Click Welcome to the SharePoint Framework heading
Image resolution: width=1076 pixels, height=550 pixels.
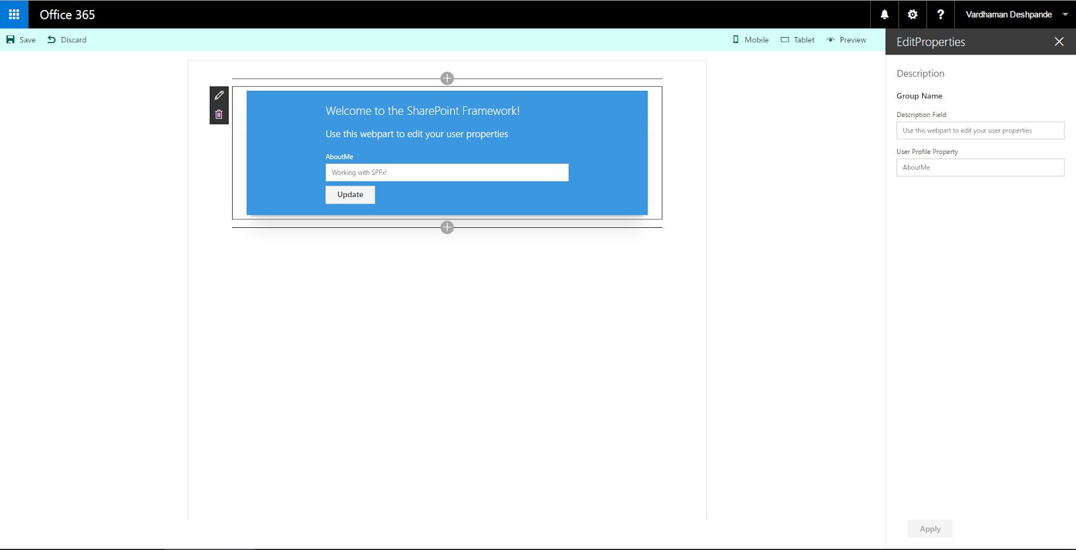(422, 111)
